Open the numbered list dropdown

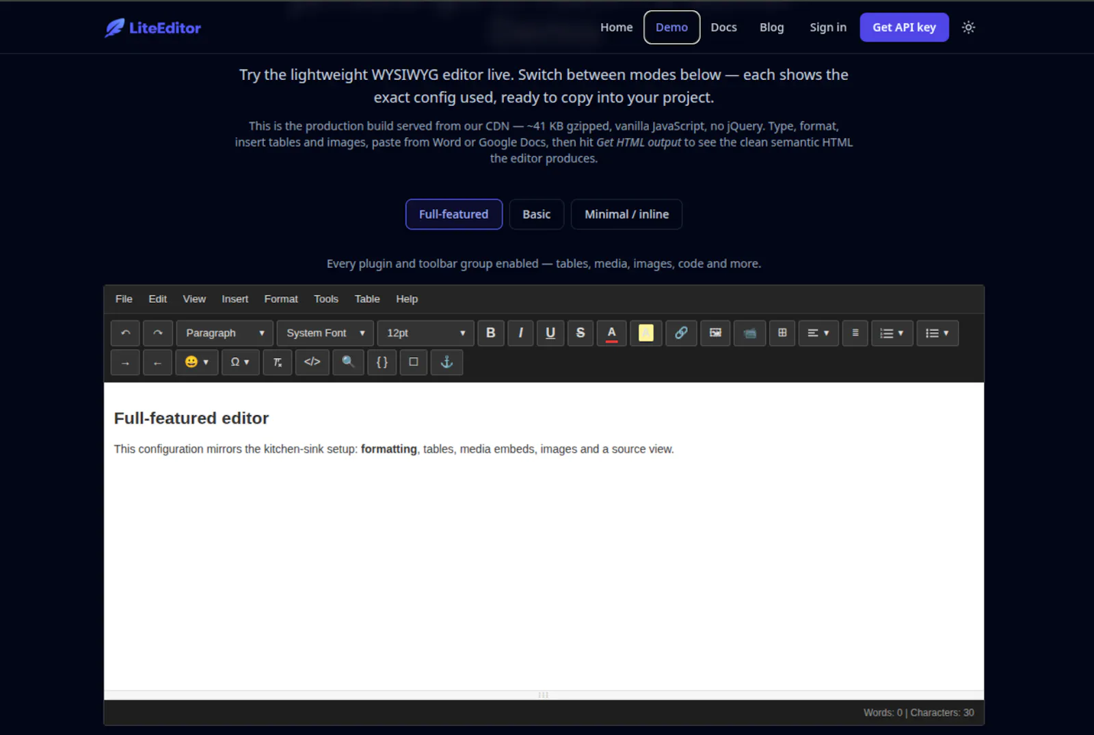click(892, 333)
